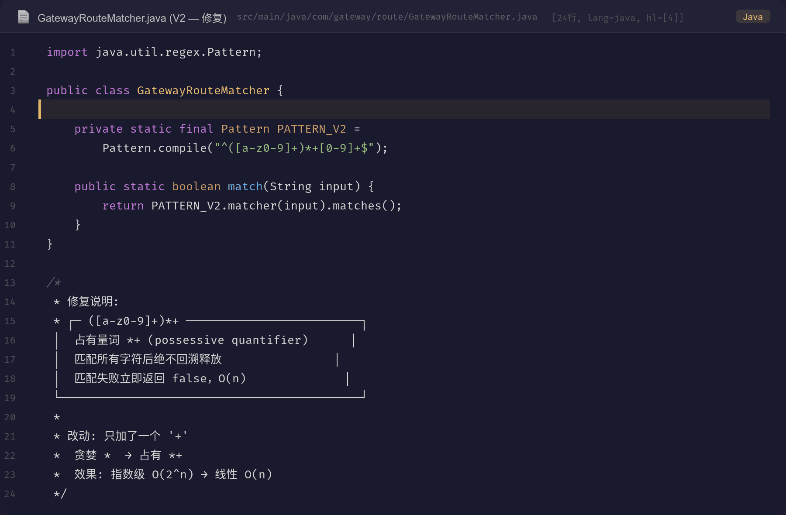Click the PATTERN_V2 constant declaration
The width and height of the screenshot is (786, 515).
311,129
